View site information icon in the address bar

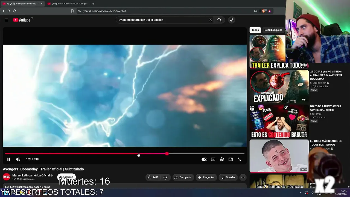tap(79, 11)
